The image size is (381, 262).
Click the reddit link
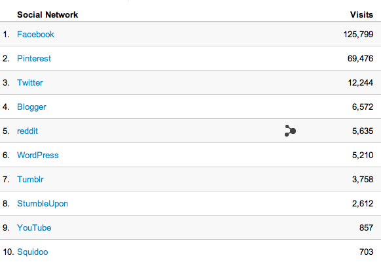pyautogui.click(x=27, y=131)
